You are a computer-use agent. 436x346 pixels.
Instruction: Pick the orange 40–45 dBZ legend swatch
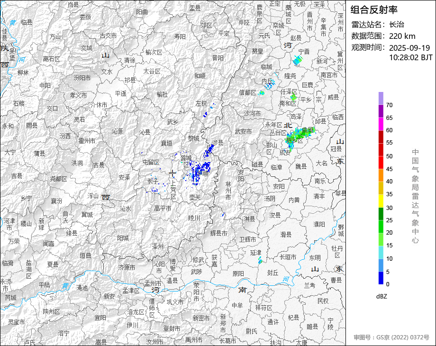(x=381, y=175)
